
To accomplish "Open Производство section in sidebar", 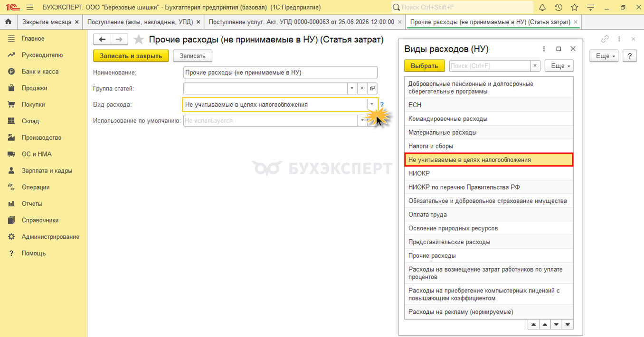I will [x=44, y=137].
